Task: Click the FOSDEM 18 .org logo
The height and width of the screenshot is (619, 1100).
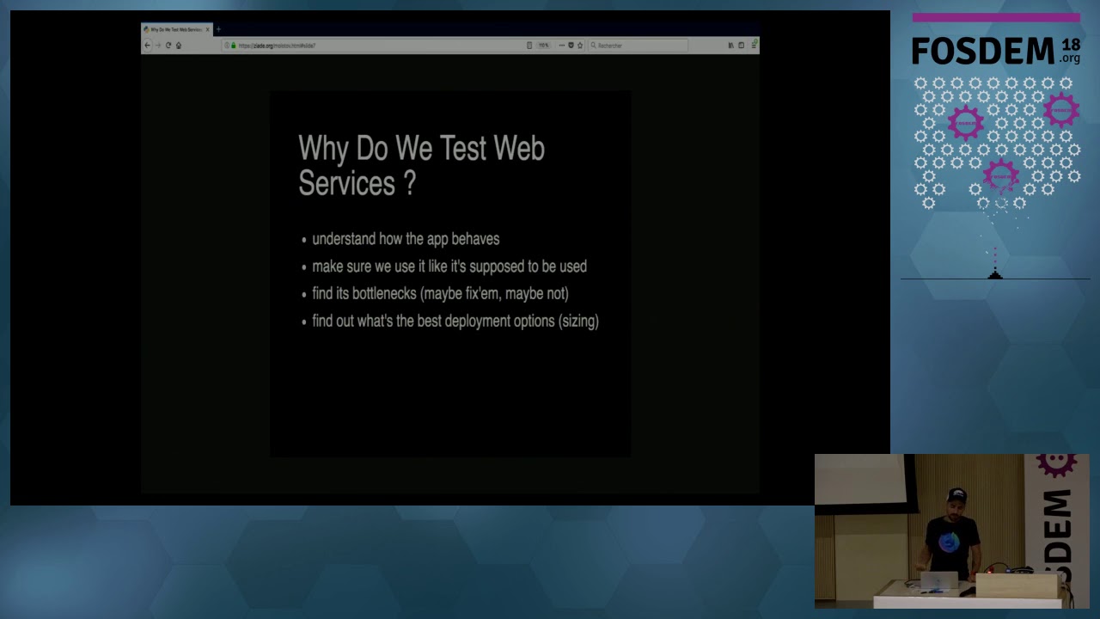Action: coord(996,52)
